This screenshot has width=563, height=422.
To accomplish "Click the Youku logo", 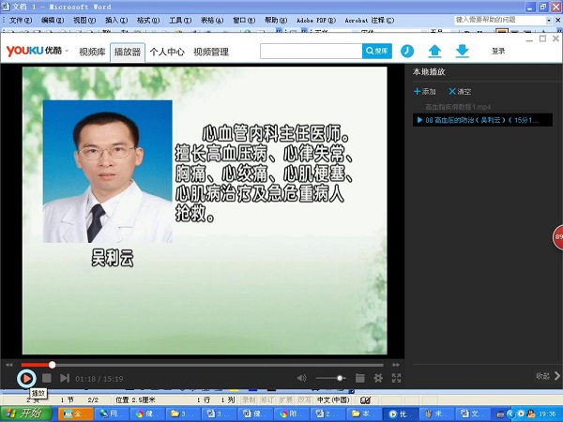I will coord(34,51).
